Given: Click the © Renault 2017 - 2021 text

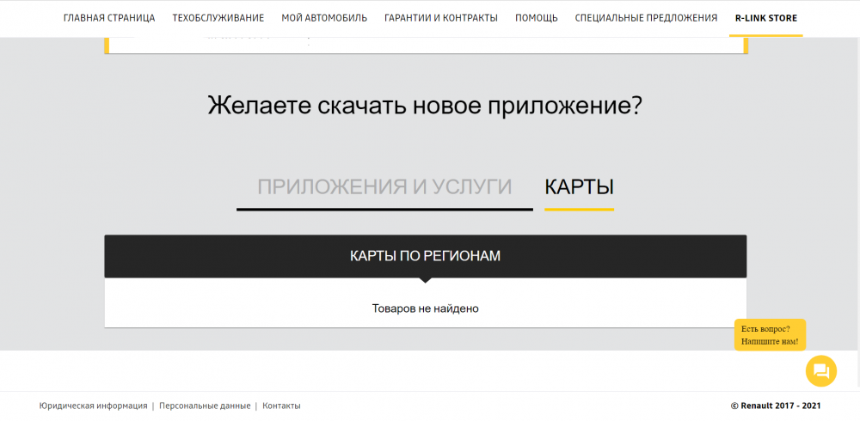Looking at the screenshot, I should 776,406.
